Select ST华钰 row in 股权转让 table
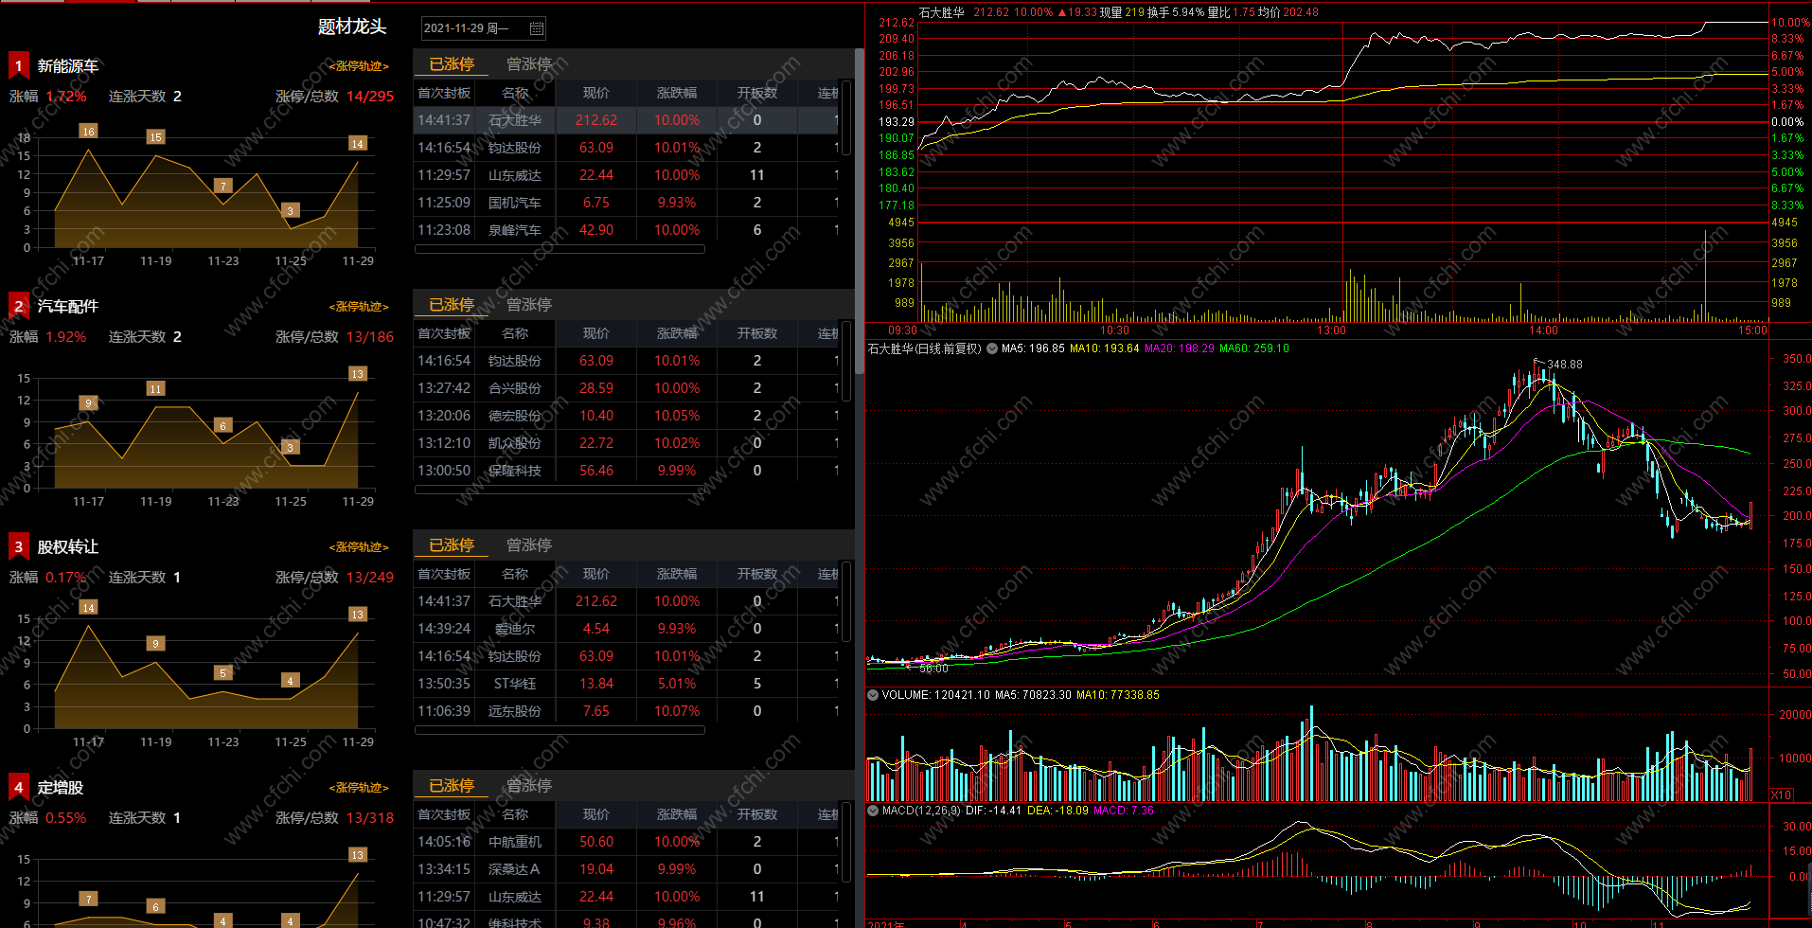Screen dimensions: 1812x928 (627, 684)
